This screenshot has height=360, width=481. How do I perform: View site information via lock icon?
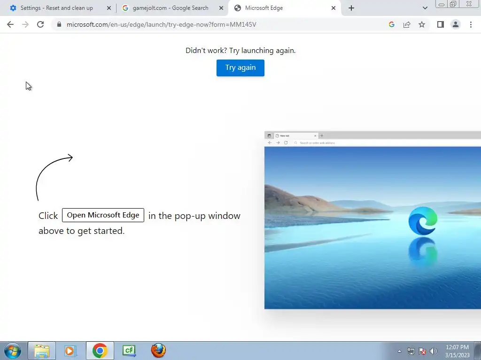point(59,24)
